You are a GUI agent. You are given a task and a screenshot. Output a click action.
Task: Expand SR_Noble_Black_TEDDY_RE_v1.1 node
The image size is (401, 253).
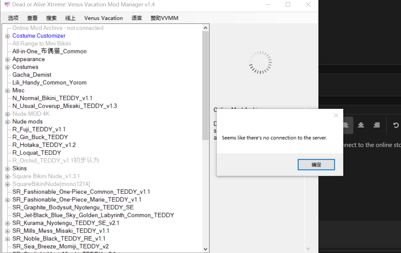pyautogui.click(x=8, y=239)
